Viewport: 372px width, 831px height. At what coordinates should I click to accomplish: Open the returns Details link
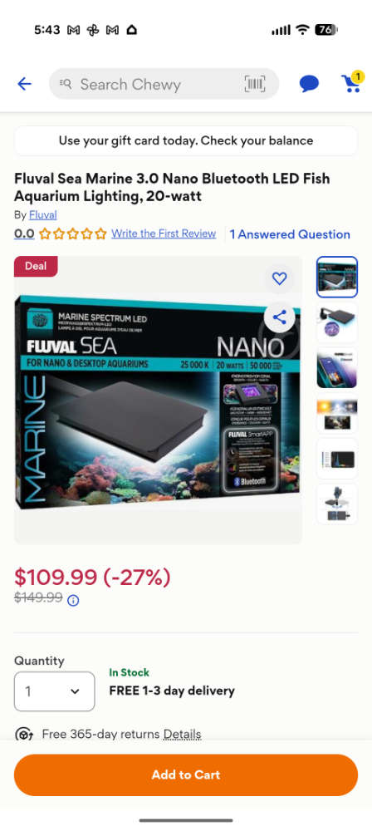pos(183,735)
